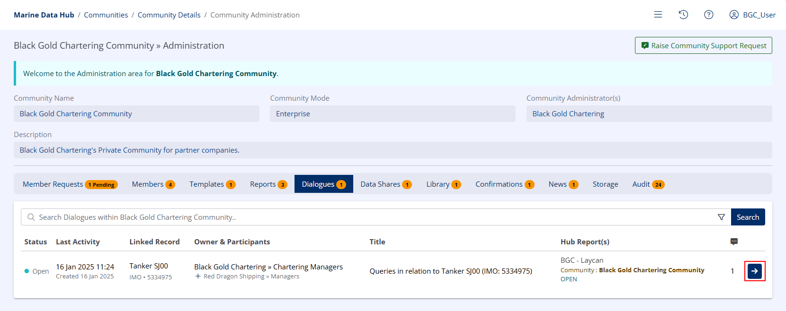Viewport: 786px width, 311px height.
Task: Click the Marine Data Hub home link
Action: [44, 15]
